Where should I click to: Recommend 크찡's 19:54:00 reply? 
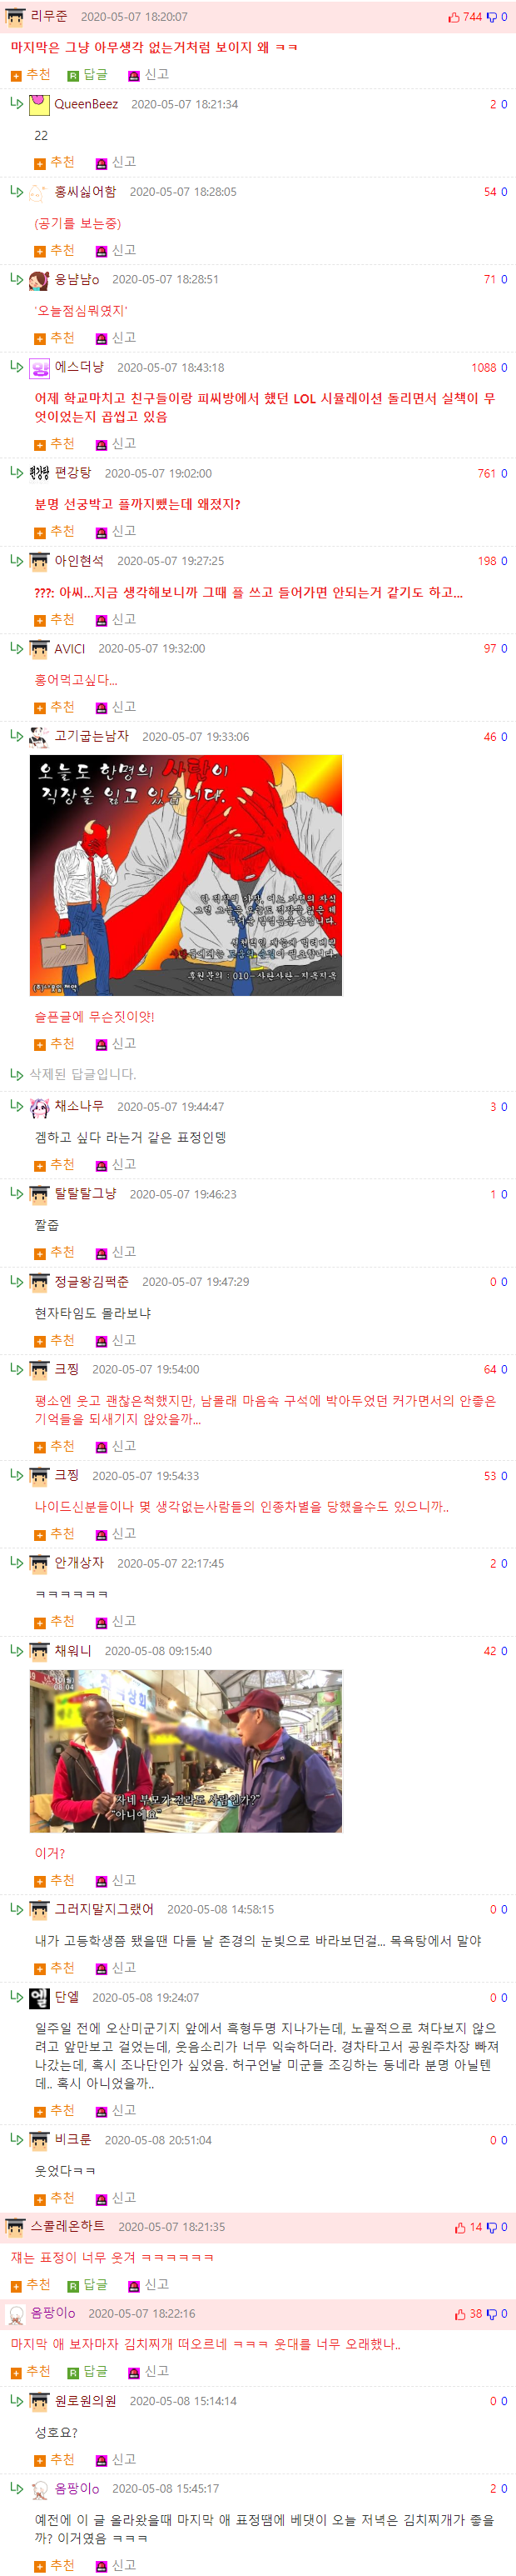pyautogui.click(x=54, y=1446)
